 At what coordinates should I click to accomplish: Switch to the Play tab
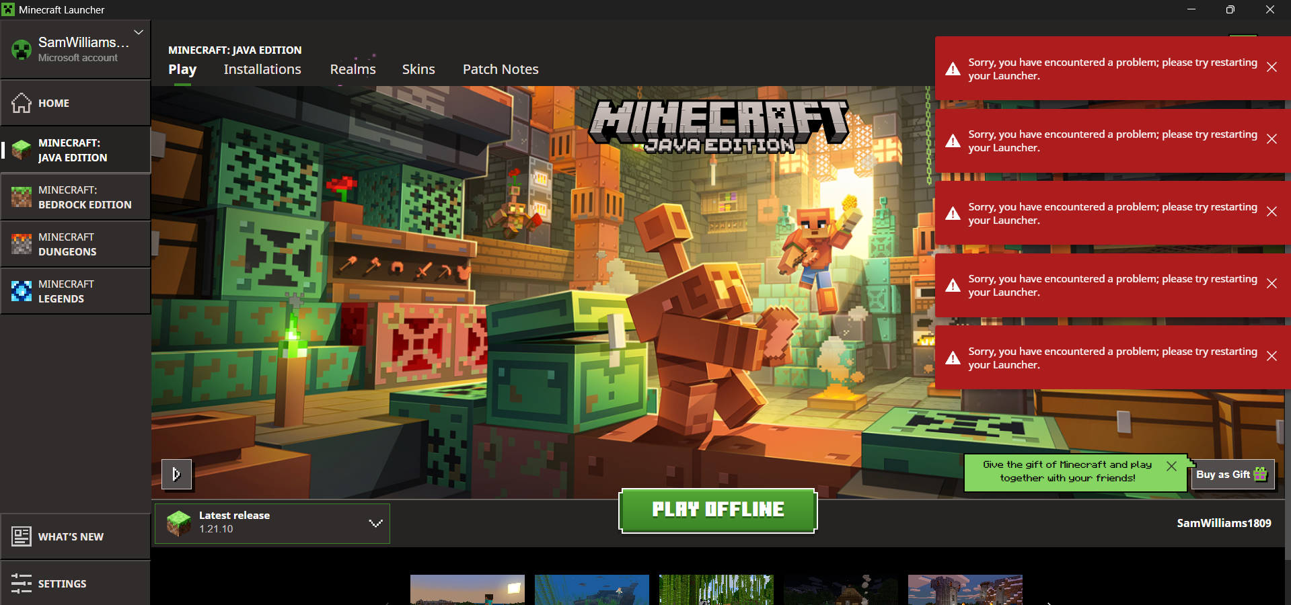point(182,69)
